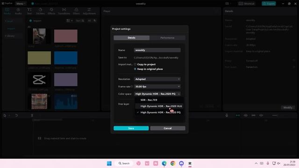Toggle the preview axis icon in timeline

[261, 115]
